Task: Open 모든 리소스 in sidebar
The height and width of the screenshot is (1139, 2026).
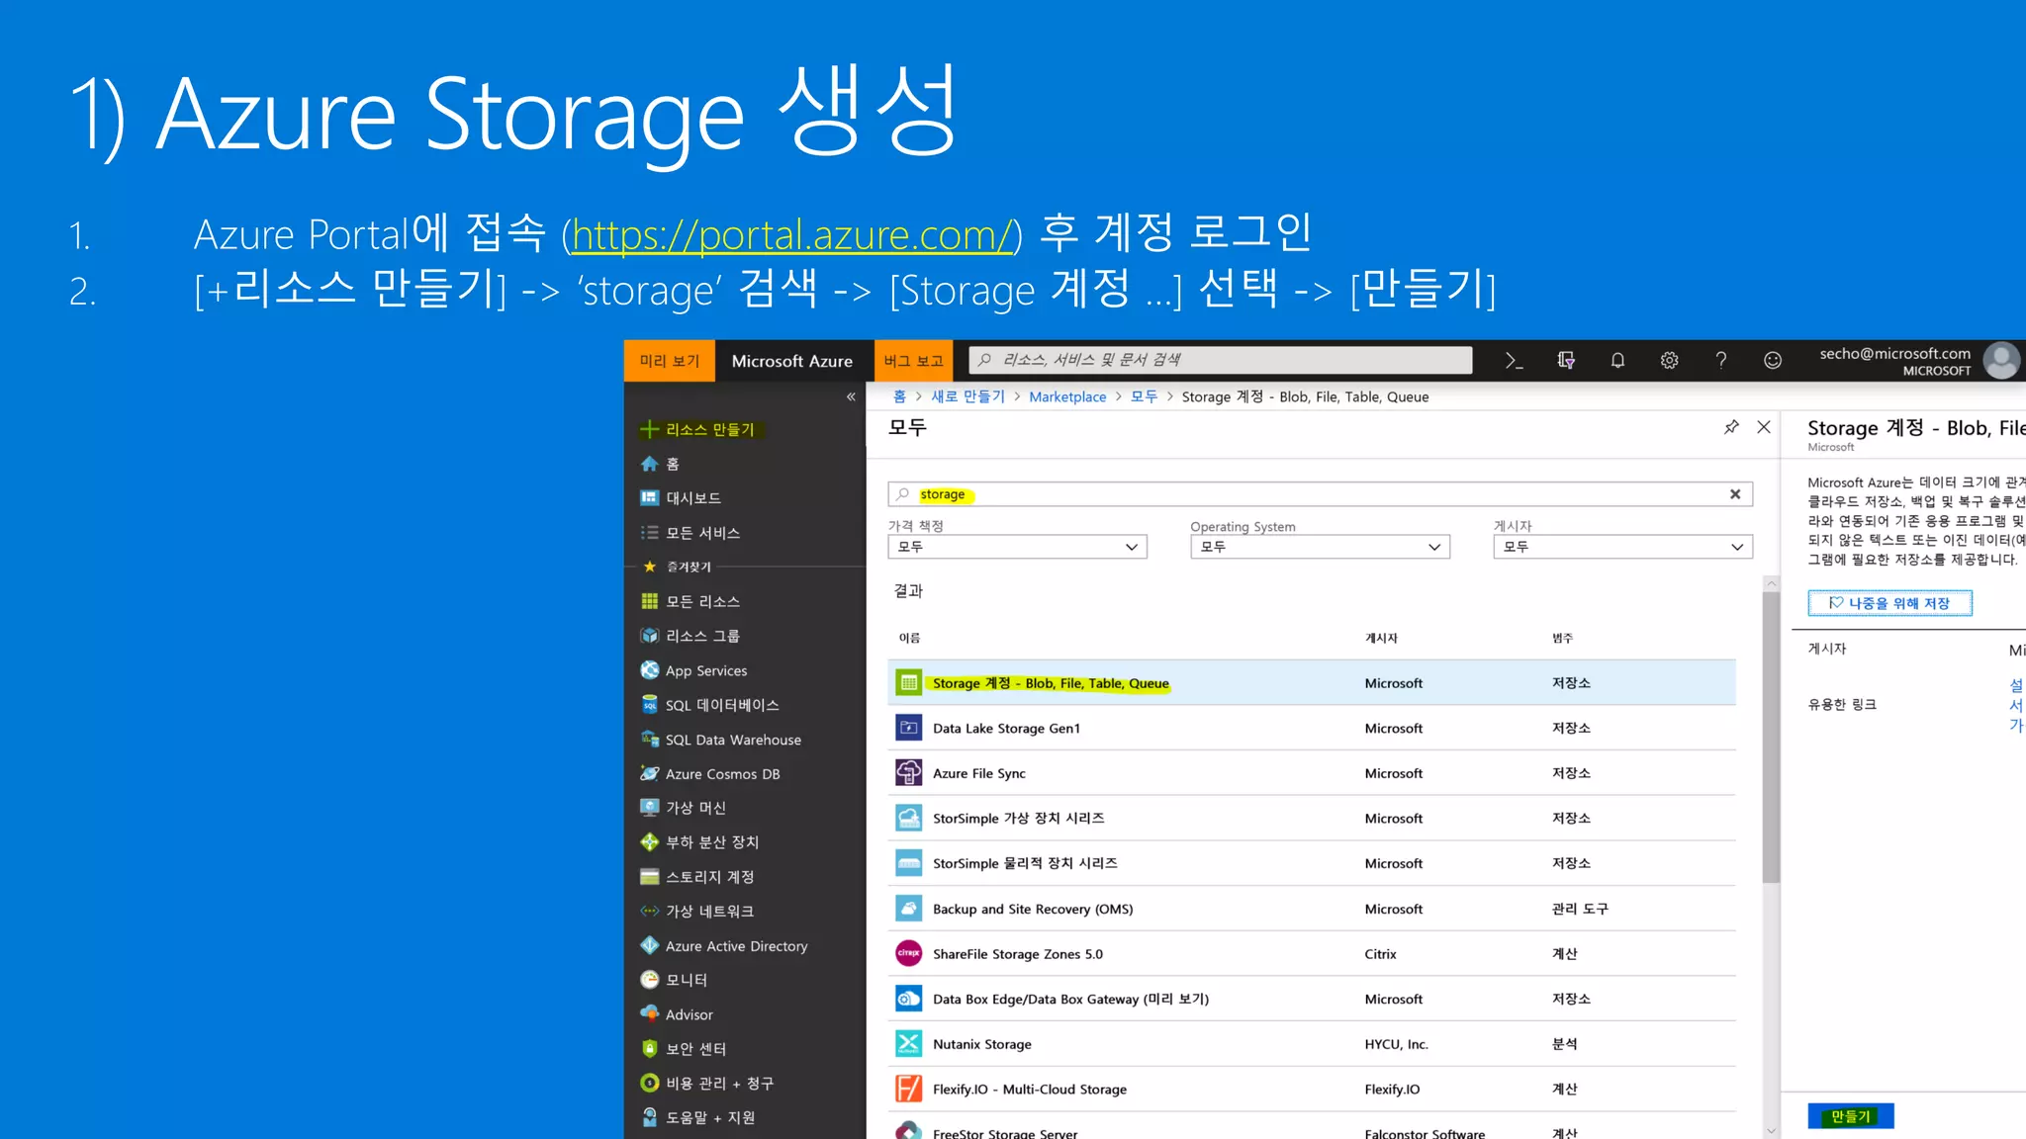Action: pos(691,601)
